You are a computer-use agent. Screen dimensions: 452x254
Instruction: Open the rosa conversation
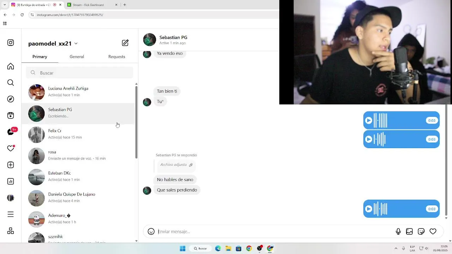point(78,156)
